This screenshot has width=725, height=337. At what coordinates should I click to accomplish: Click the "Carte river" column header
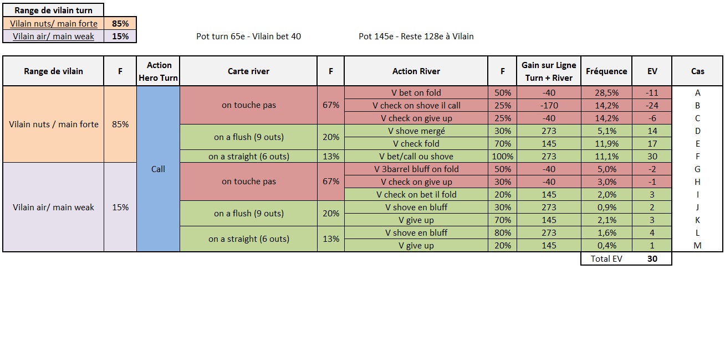pos(248,71)
